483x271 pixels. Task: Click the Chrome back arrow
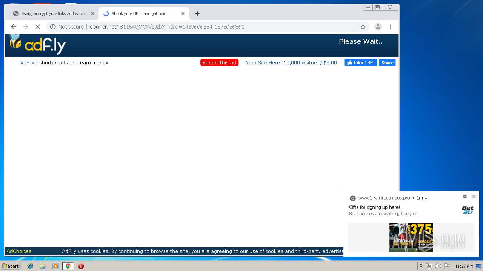point(14,27)
